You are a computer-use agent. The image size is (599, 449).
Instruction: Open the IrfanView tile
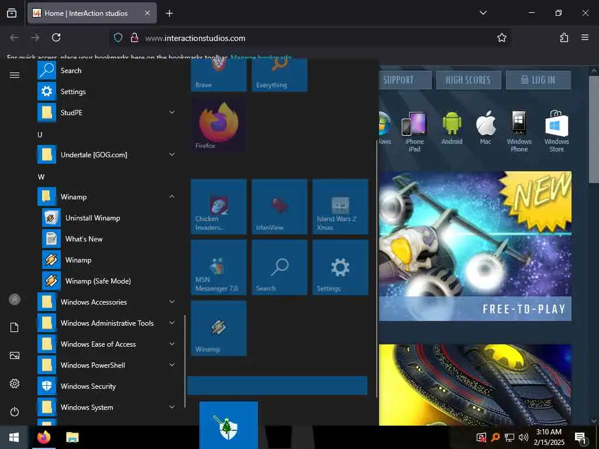click(x=280, y=206)
